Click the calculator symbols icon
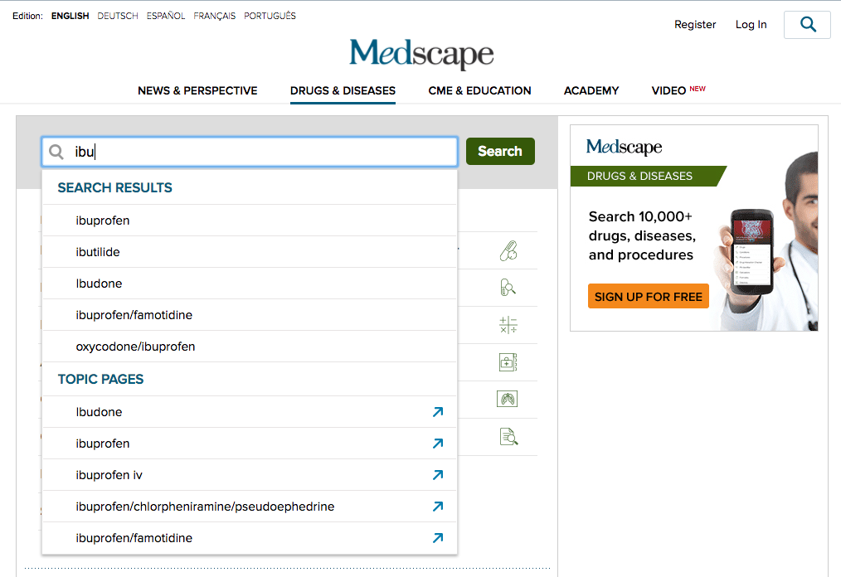 (x=508, y=325)
